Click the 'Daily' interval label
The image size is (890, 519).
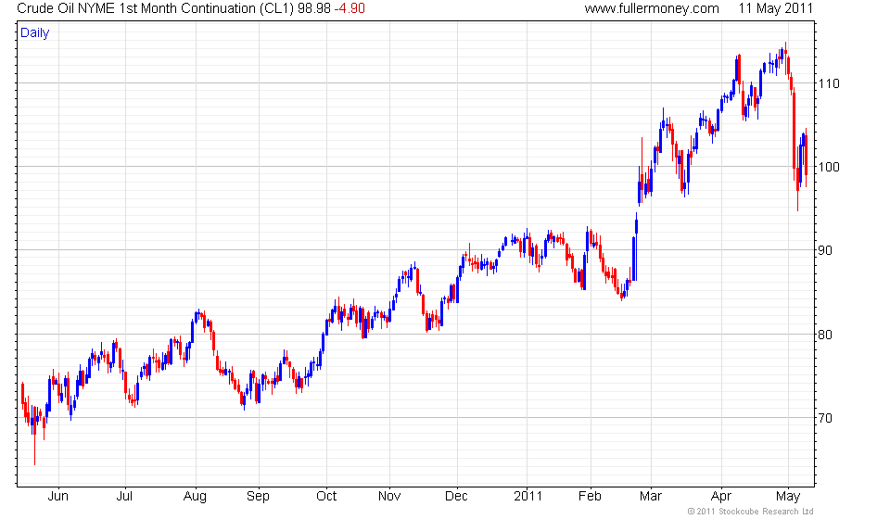point(34,32)
